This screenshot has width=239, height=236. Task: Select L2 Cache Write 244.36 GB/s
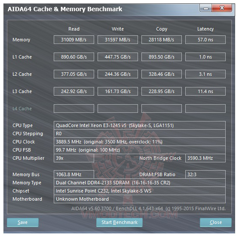pos(118,74)
